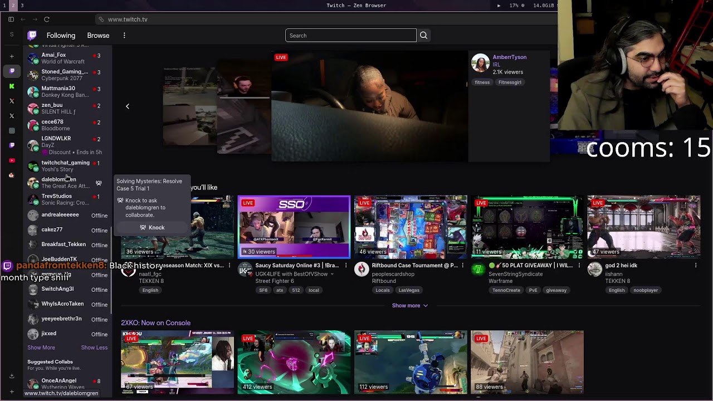The image size is (713, 401).
Task: Select the TennoCreate tag
Action: pyautogui.click(x=506, y=290)
